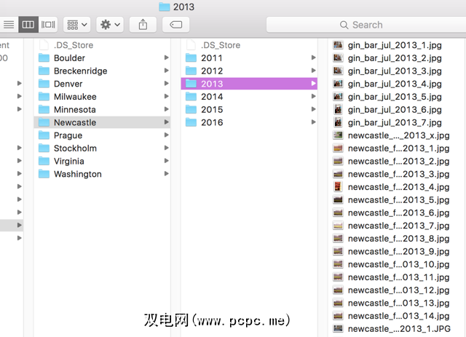
Task: Click the 2011 folder icon
Action: tap(191, 58)
